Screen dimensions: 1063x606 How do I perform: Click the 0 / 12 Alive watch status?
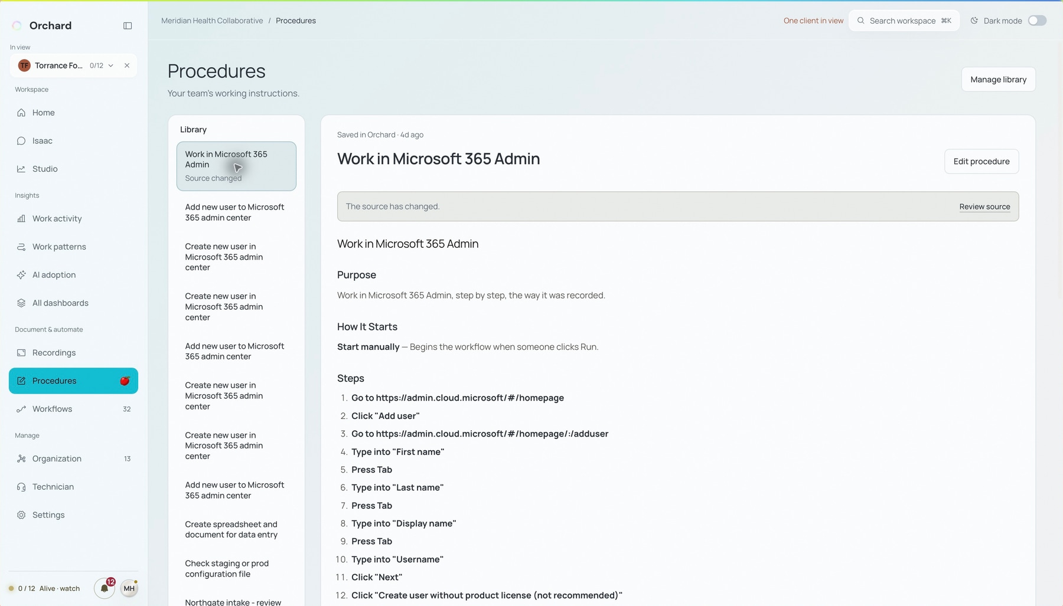[44, 588]
